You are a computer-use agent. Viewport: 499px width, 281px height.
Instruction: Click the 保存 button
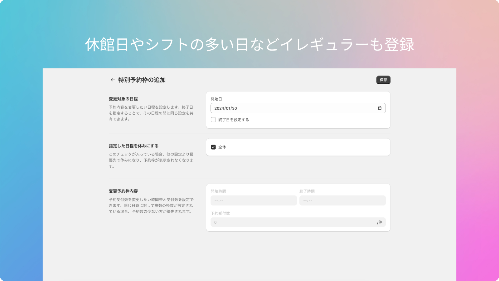(x=383, y=80)
